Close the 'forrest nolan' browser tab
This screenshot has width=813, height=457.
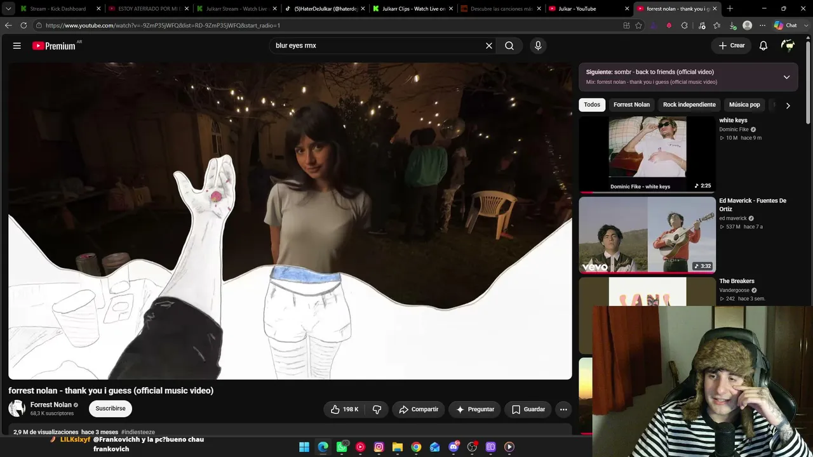[715, 9]
